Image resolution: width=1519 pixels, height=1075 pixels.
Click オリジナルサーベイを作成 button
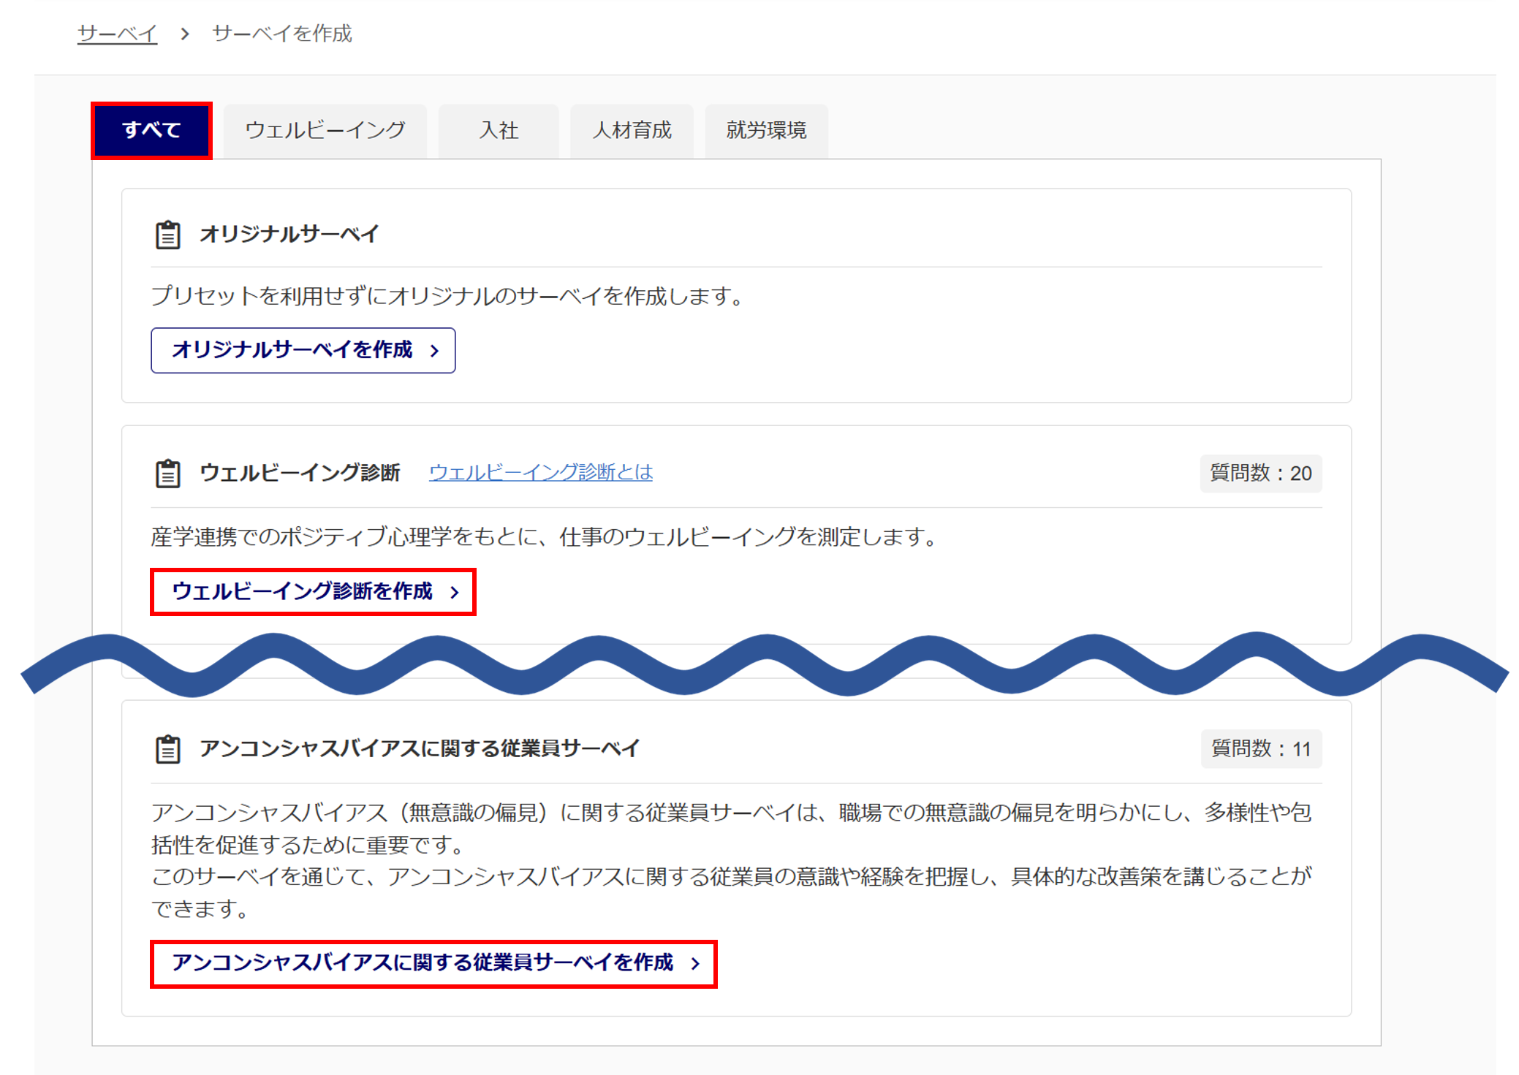point(303,350)
